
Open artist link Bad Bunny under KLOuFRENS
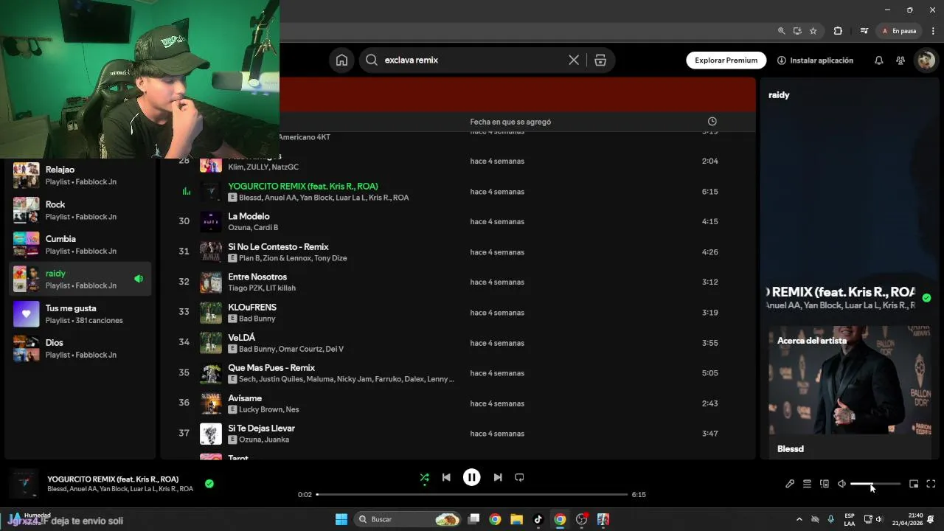click(x=257, y=319)
